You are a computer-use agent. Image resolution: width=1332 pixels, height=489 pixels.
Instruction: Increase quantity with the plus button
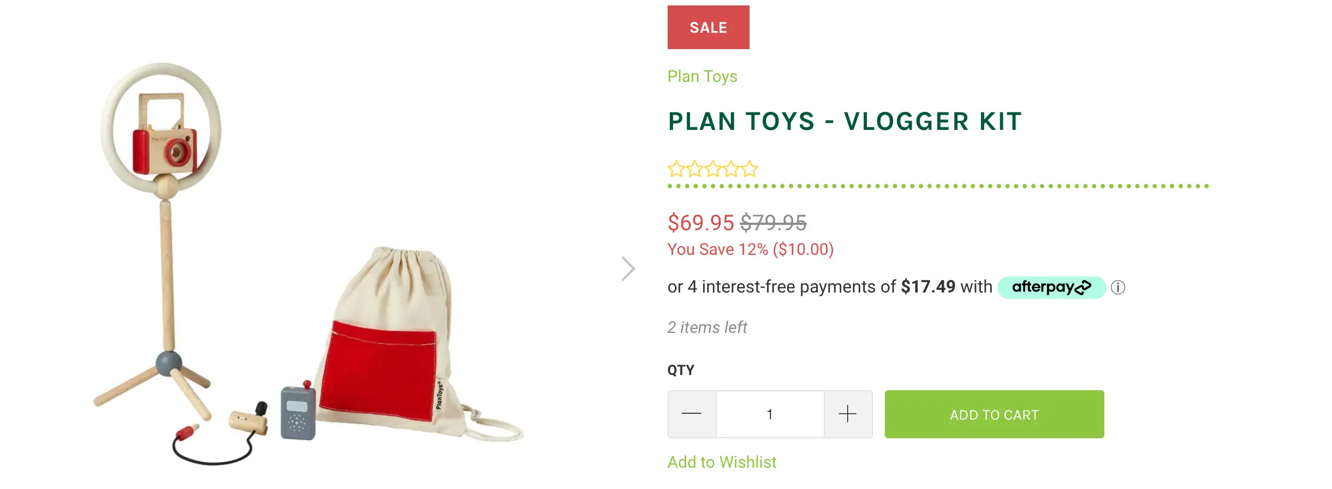tap(848, 414)
